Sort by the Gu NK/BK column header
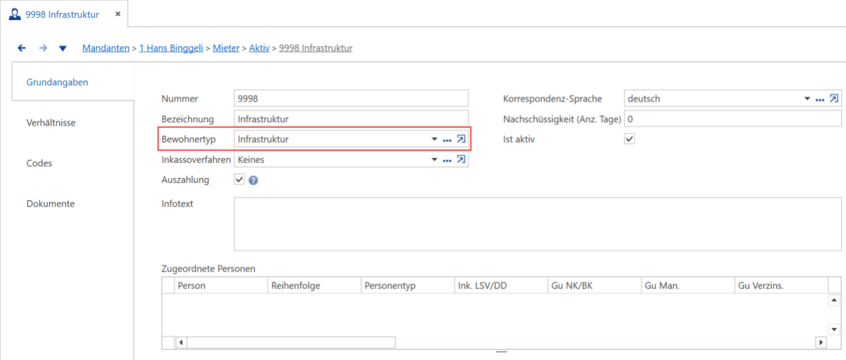 point(594,286)
